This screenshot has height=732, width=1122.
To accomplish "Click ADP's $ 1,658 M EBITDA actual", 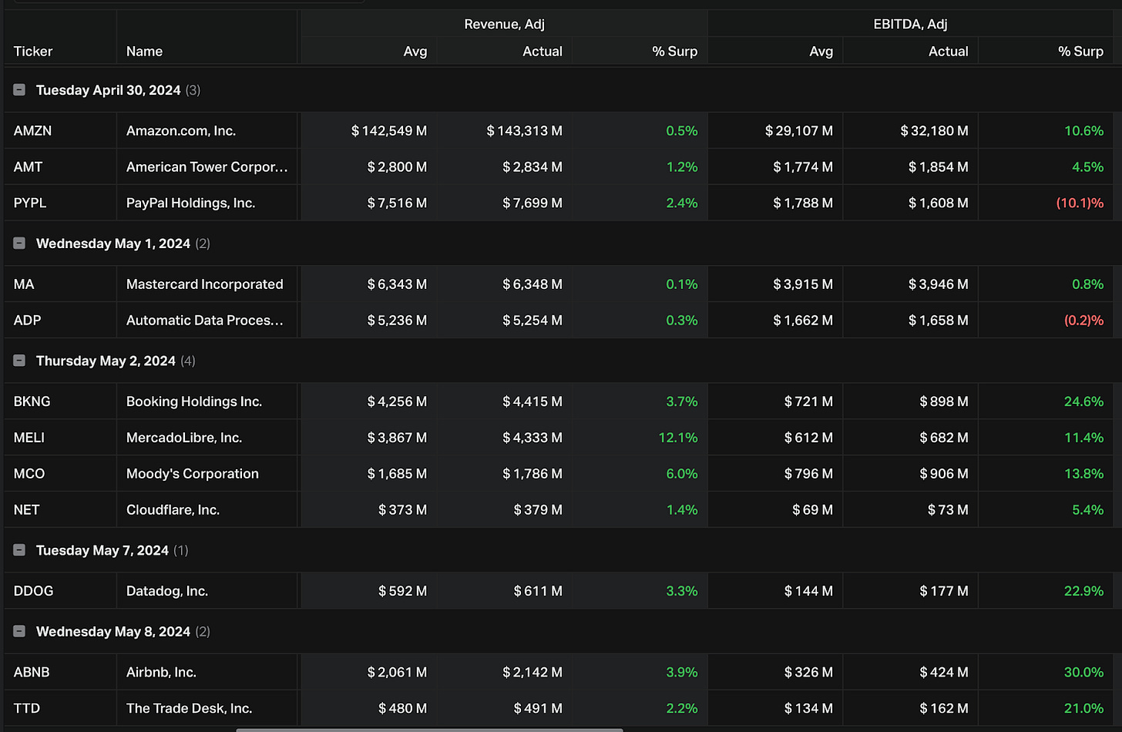I will (x=939, y=321).
